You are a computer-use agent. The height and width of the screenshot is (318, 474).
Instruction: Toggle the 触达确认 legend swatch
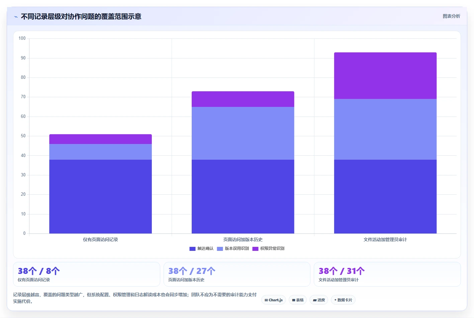192,249
